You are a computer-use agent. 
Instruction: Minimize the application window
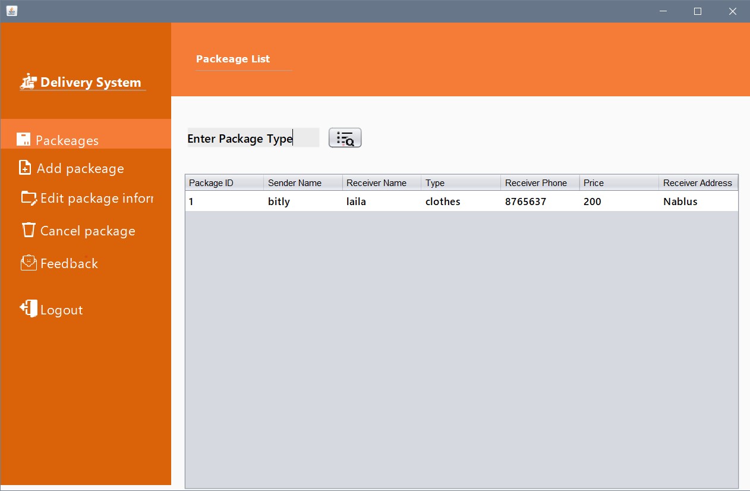[x=664, y=11]
